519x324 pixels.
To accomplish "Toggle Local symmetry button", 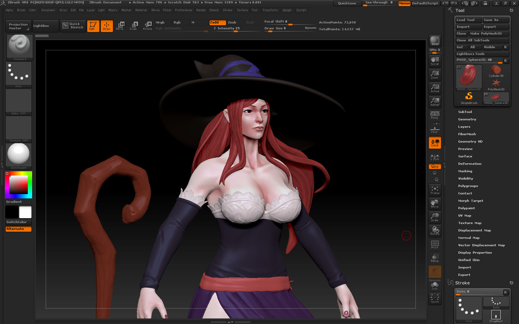I will point(435,143).
